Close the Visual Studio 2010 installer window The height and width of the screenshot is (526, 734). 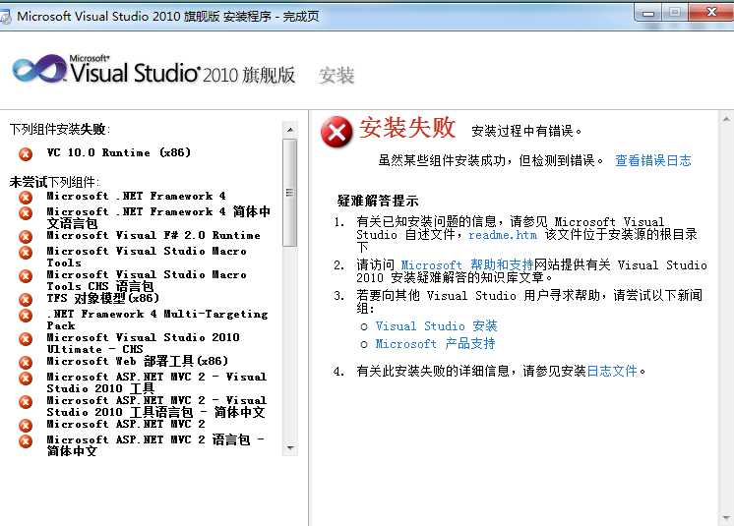coord(711,12)
